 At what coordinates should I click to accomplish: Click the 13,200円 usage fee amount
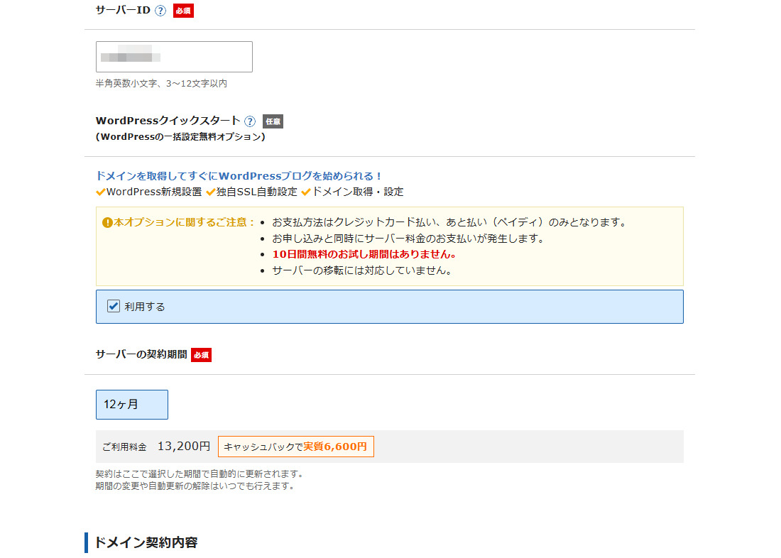pos(184,447)
